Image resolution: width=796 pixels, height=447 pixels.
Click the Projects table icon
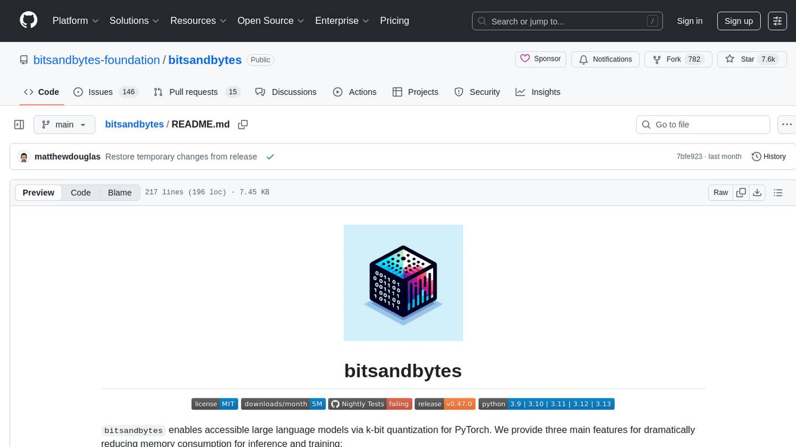tap(397, 92)
